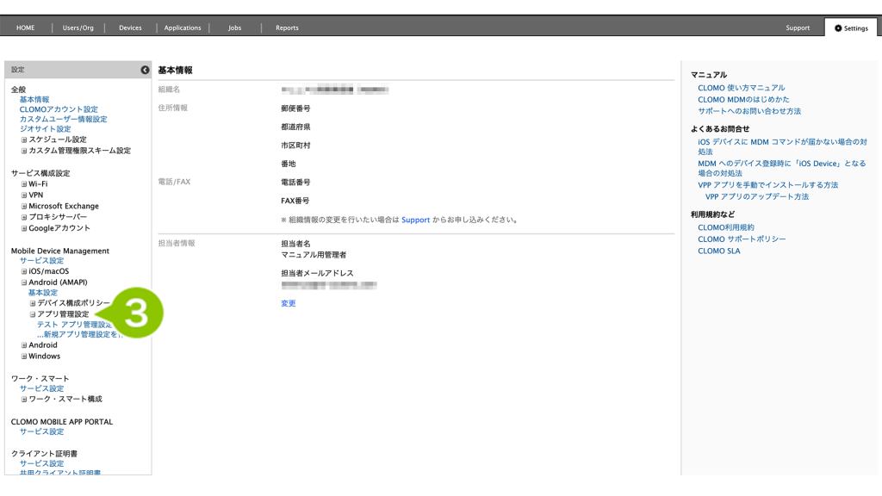Open FAQ about iOS MDM コマンドが届かない
The image size is (882, 496).
[x=782, y=146]
